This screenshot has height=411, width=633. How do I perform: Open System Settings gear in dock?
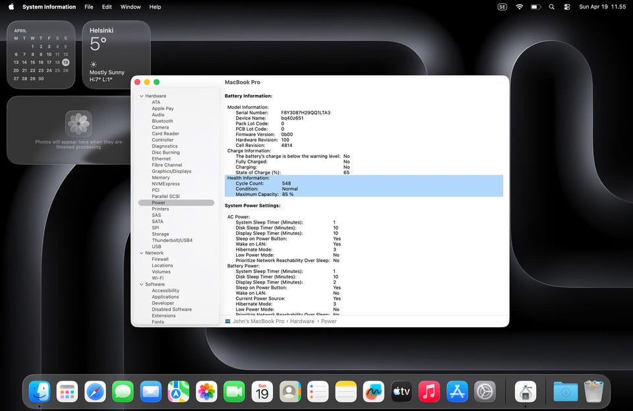[485, 391]
